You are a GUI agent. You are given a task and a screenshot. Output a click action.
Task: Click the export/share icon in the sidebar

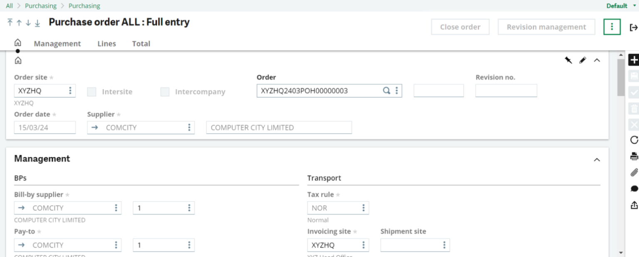click(633, 204)
